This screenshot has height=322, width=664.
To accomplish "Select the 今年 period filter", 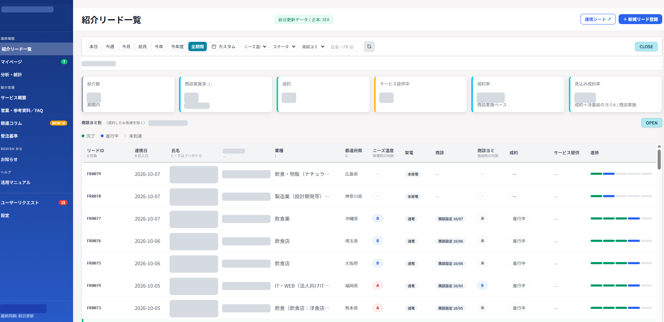I will pos(159,46).
